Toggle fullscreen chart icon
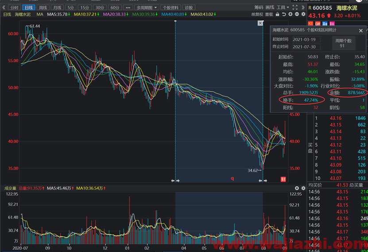Image resolution: width=368 pixels, height=252 pixels. point(295,8)
